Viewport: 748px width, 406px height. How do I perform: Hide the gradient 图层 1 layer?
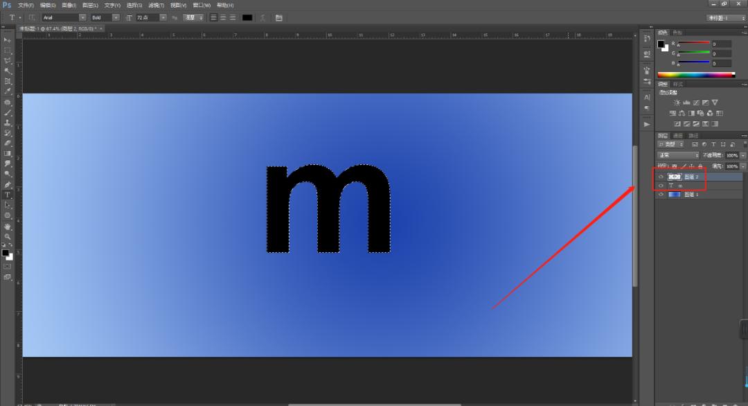(x=661, y=195)
